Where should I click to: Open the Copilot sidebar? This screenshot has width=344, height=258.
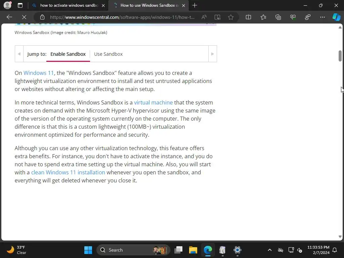click(336, 17)
